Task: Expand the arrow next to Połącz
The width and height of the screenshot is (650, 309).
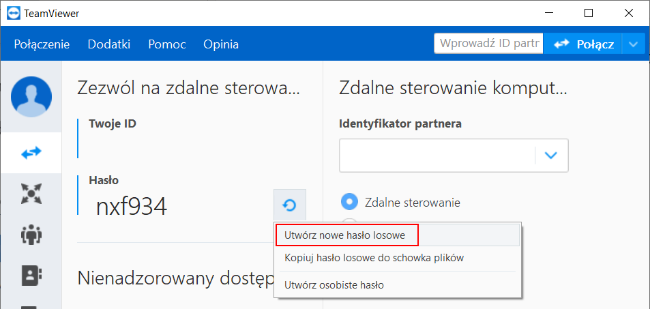Action: pyautogui.click(x=634, y=44)
